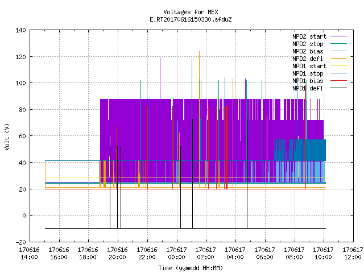
Task: Click the 170616 16:00 time tick label
Action: pos(59,254)
